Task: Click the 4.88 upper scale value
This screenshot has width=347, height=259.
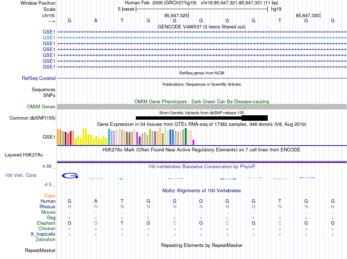Action: [x=47, y=166]
